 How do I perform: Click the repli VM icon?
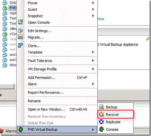coord(5,13)
